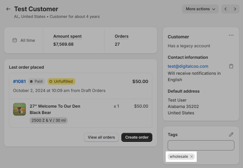Viewport: 243px width, 168px height.
Task: Click the 2500 Z & V / 30 ml variant badge
Action: 49,120
